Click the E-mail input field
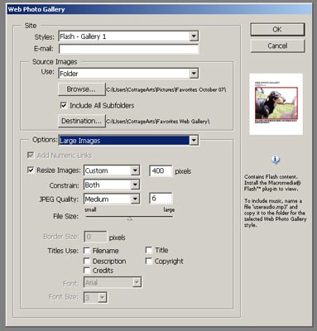Screen dimensions: 317x331 click(128, 49)
